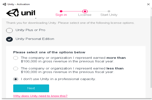Jump to the Start Unity step label
Image resolution: width=152 pixels, height=100 pixels.
[x=109, y=15]
